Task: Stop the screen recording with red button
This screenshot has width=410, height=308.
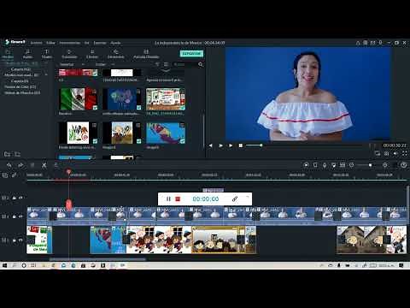Action: click(178, 198)
